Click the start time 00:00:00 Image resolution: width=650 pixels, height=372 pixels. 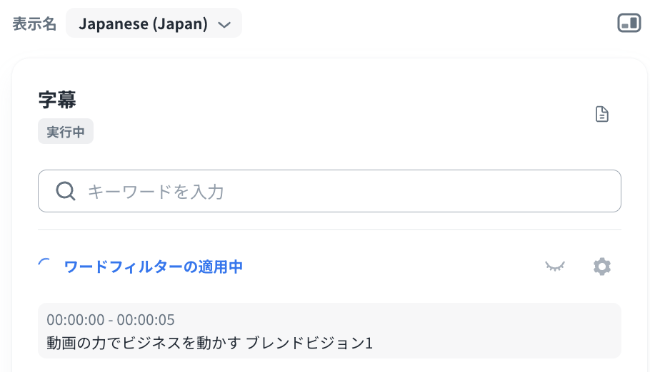(76, 319)
